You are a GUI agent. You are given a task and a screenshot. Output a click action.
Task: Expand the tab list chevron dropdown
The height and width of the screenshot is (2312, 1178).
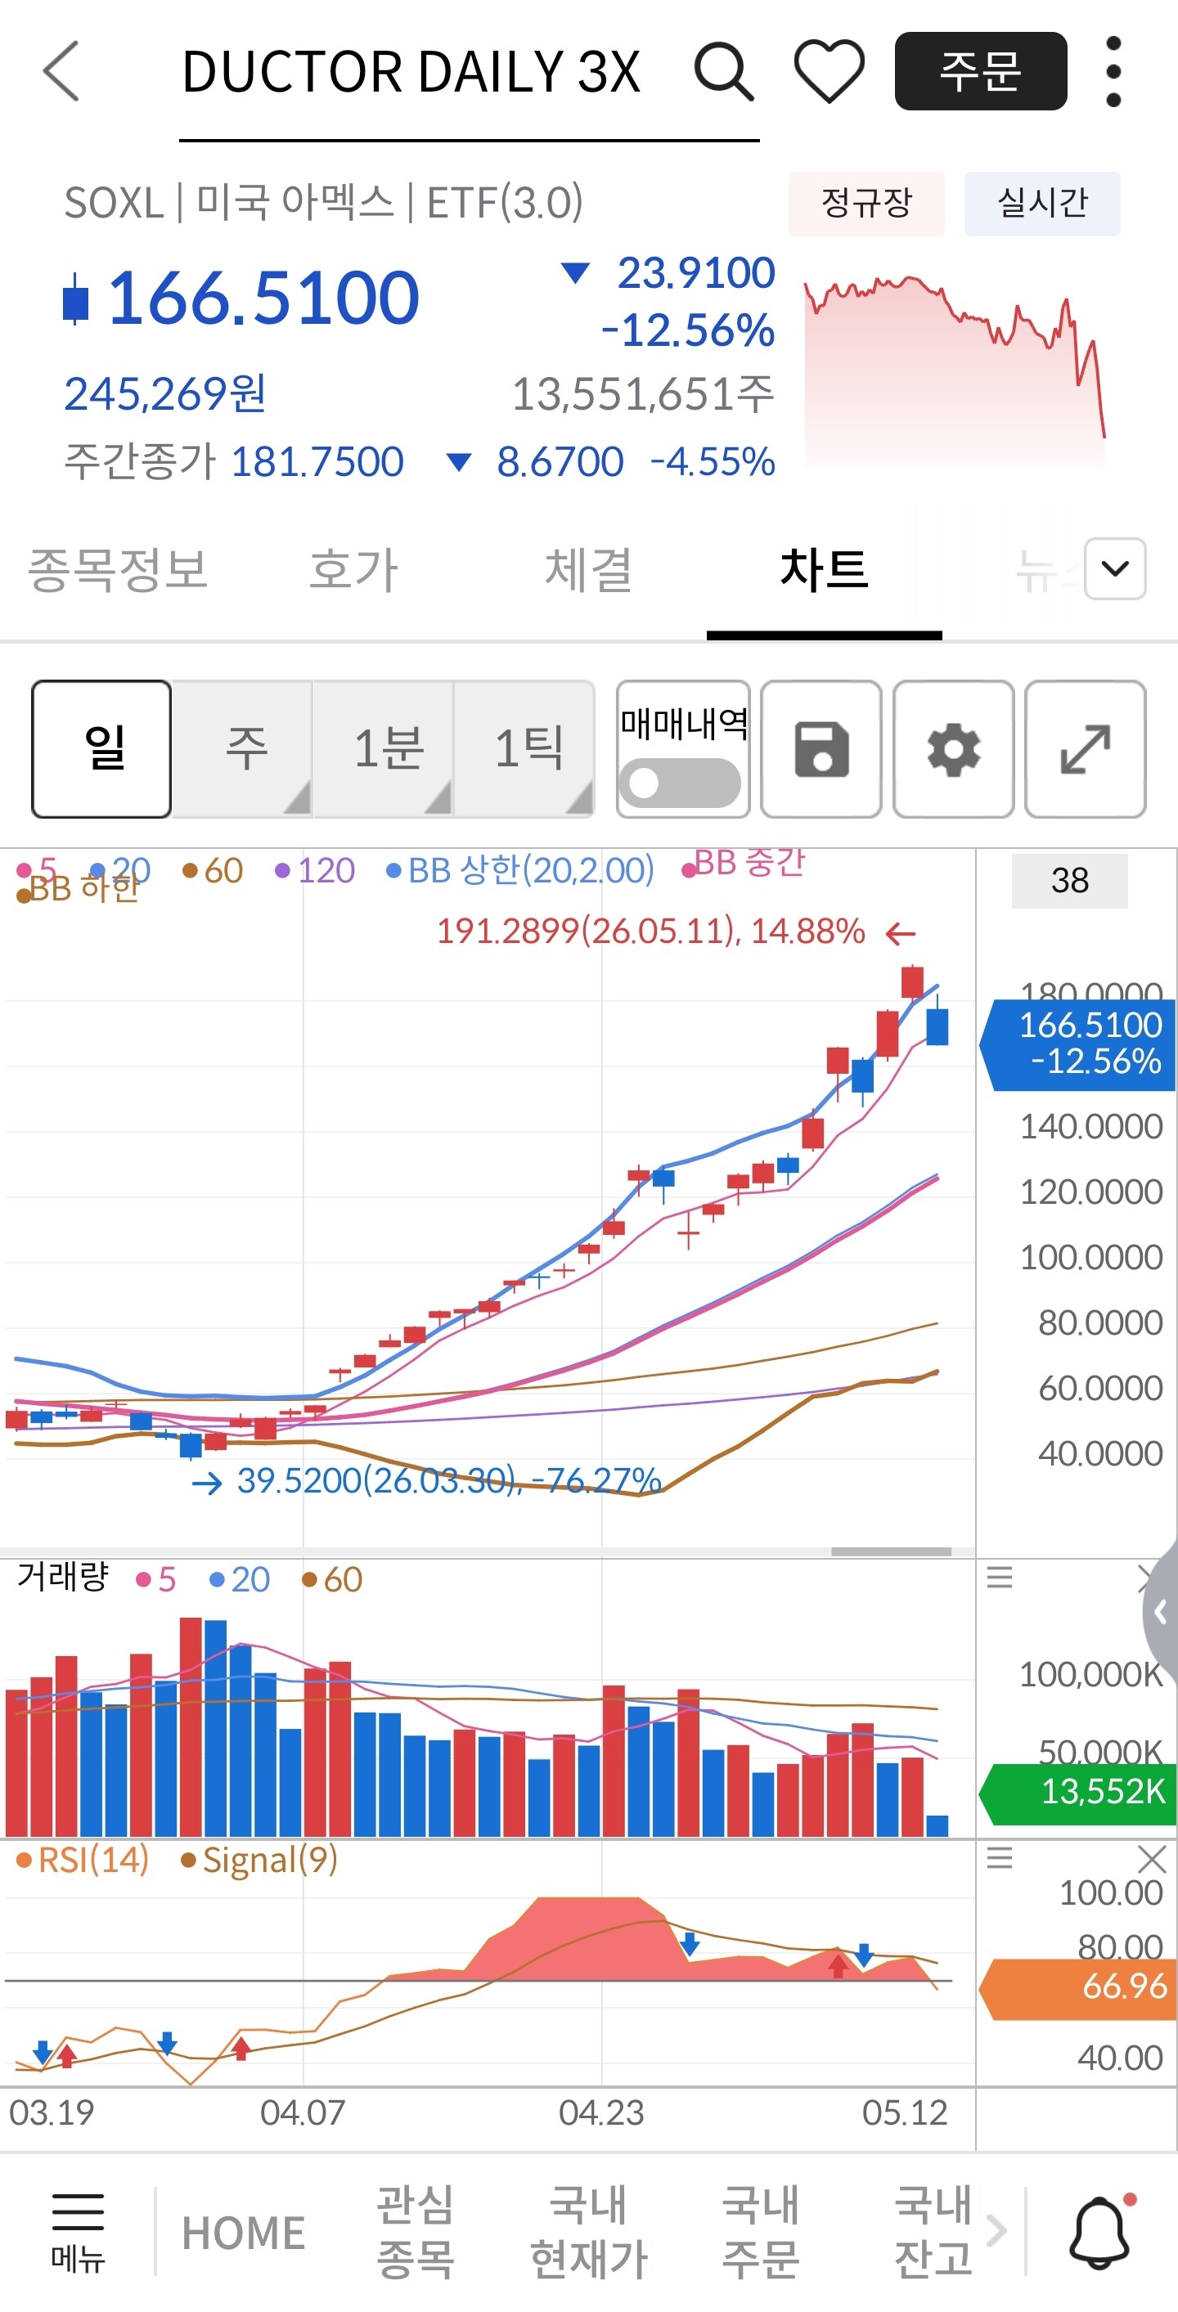pos(1115,568)
